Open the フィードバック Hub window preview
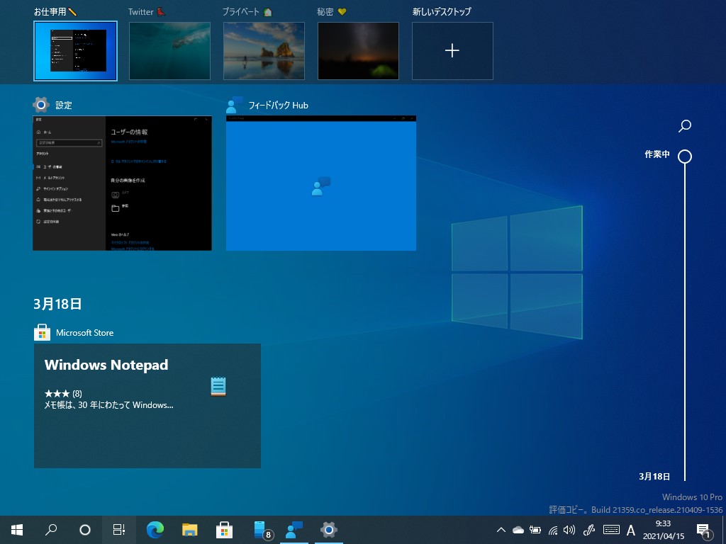The image size is (726, 544). click(x=321, y=183)
